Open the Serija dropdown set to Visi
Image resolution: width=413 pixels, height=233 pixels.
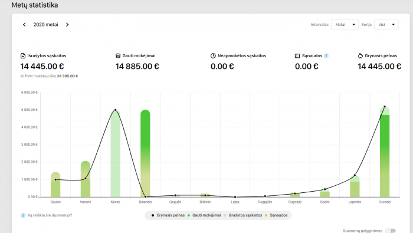tap(386, 25)
